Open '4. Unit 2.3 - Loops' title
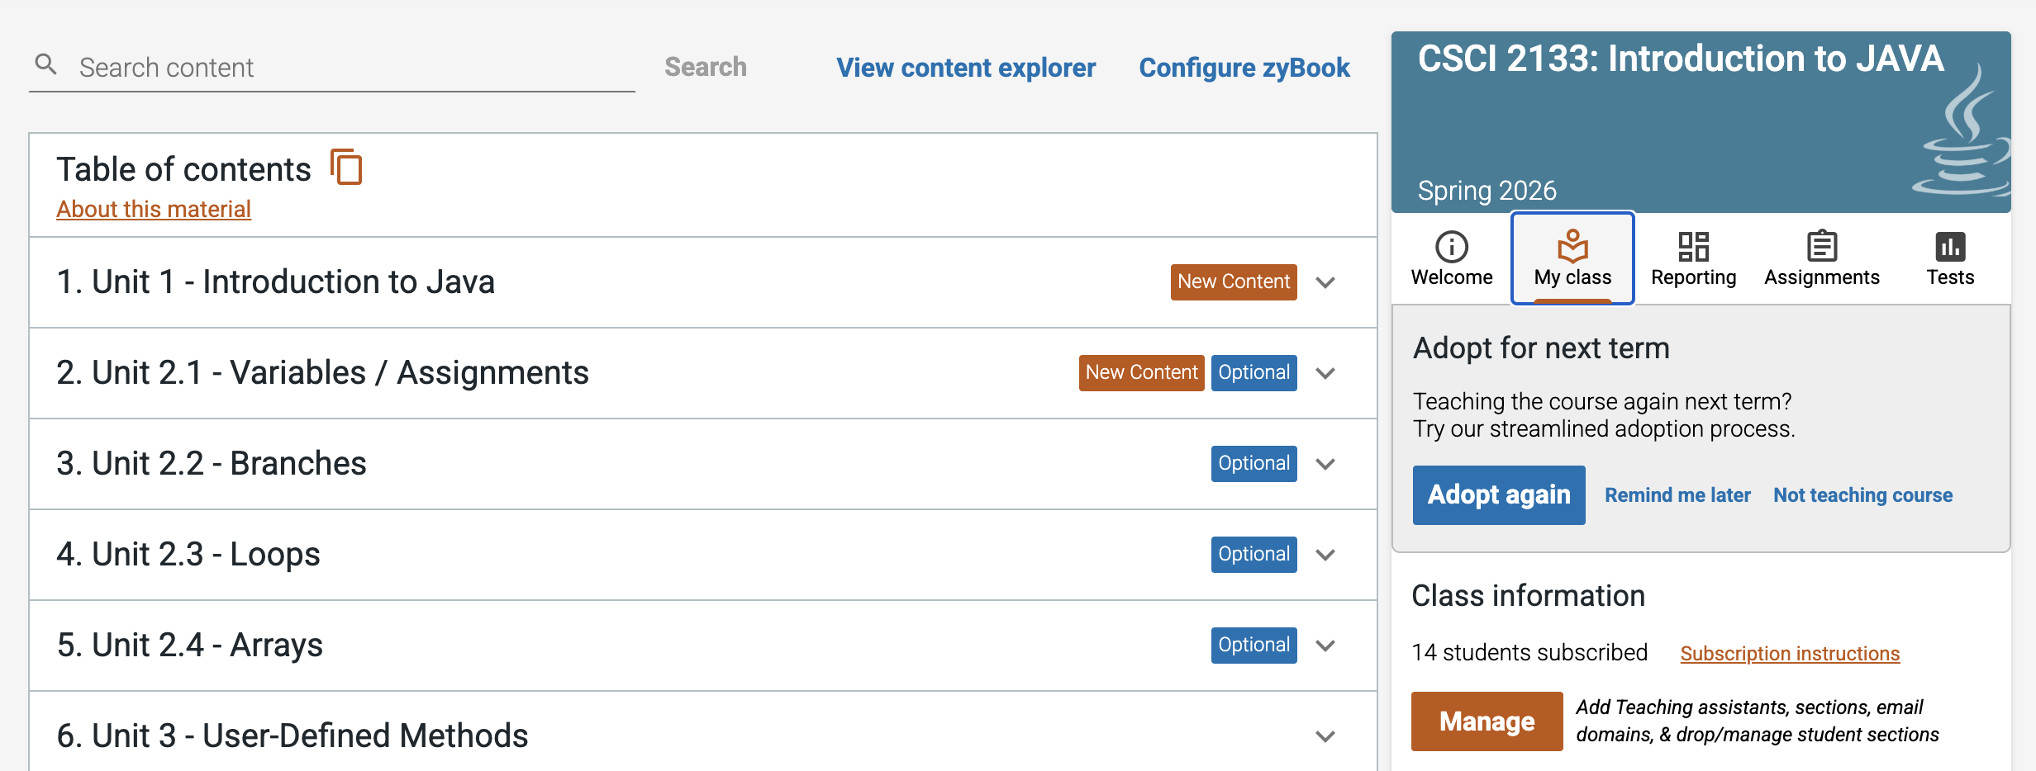This screenshot has height=771, width=2036. (x=188, y=555)
